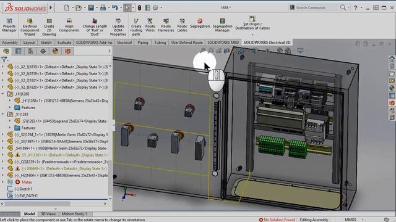This screenshot has height=222, width=396.
Task: Switch to Motion Study 1 tab
Action: tap(74, 214)
